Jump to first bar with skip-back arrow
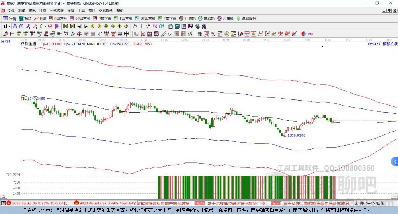This screenshot has width=398, height=214. click(x=66, y=26)
